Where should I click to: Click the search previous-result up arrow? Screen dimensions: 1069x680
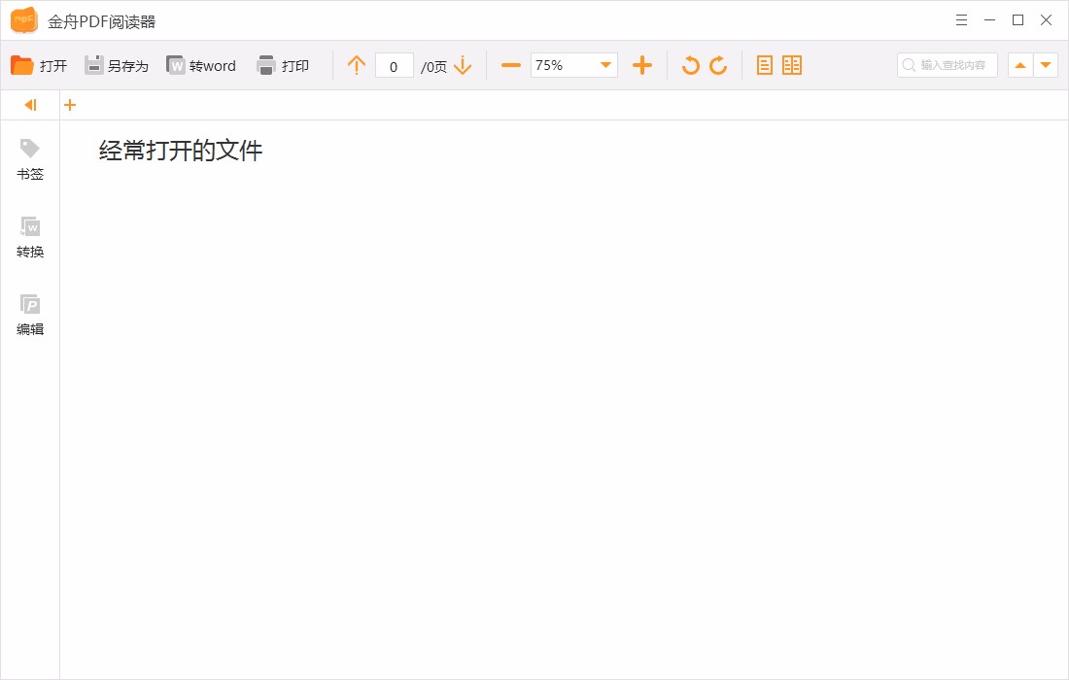click(x=1020, y=65)
